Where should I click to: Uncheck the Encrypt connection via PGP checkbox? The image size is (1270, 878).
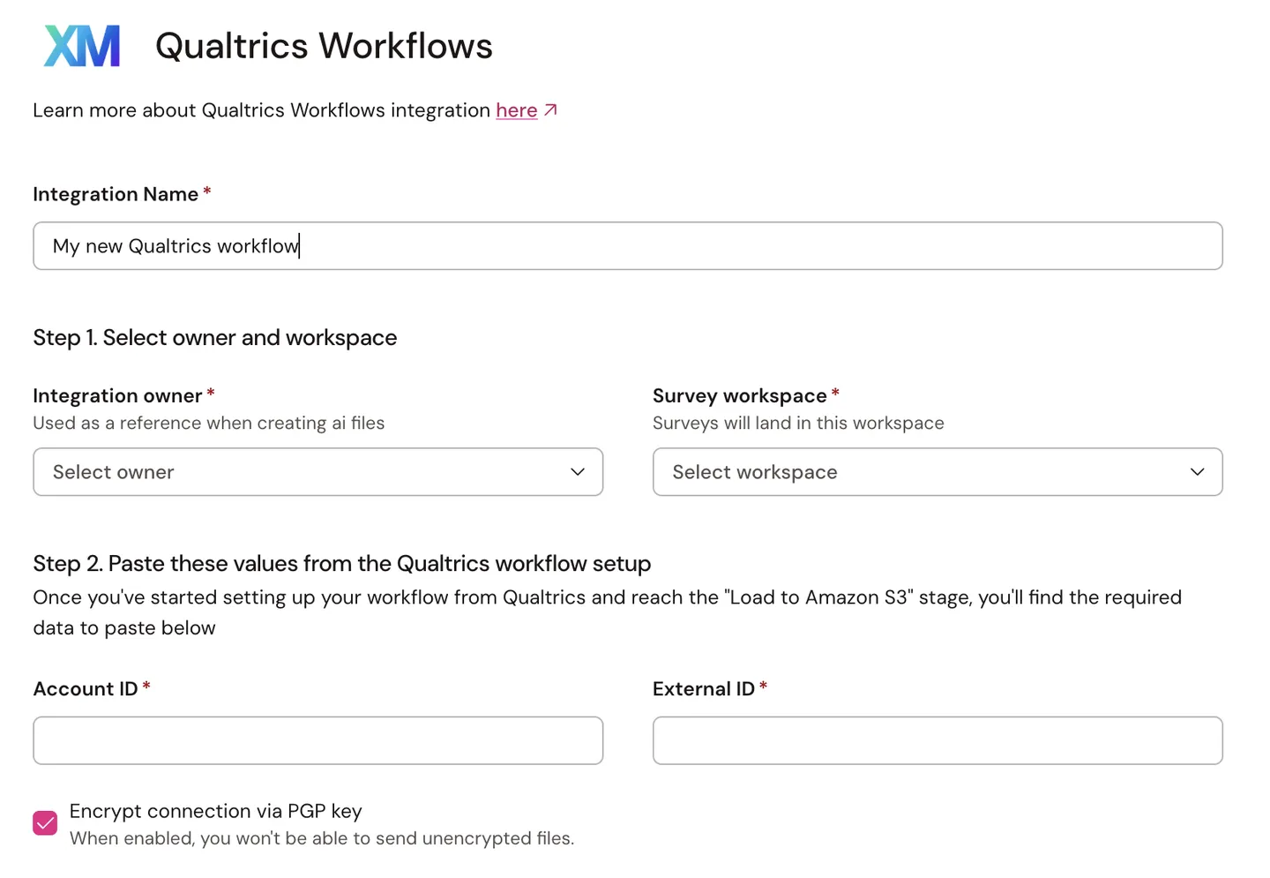[45, 823]
